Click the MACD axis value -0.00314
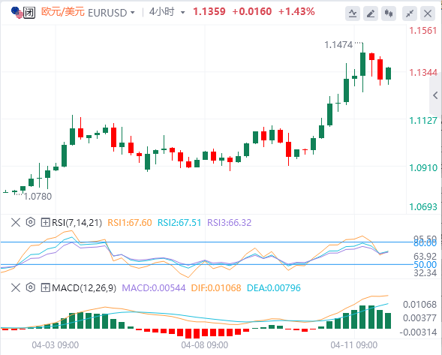 pyautogui.click(x=418, y=332)
